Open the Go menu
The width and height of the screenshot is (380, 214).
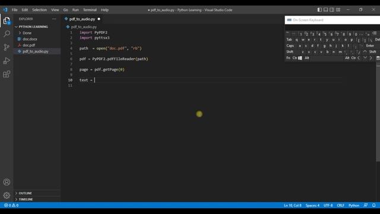66,10
